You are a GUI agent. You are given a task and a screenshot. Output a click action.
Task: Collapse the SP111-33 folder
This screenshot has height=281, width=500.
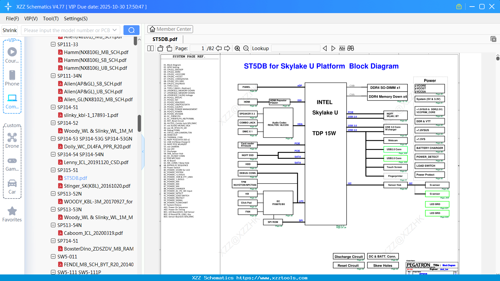click(x=53, y=44)
